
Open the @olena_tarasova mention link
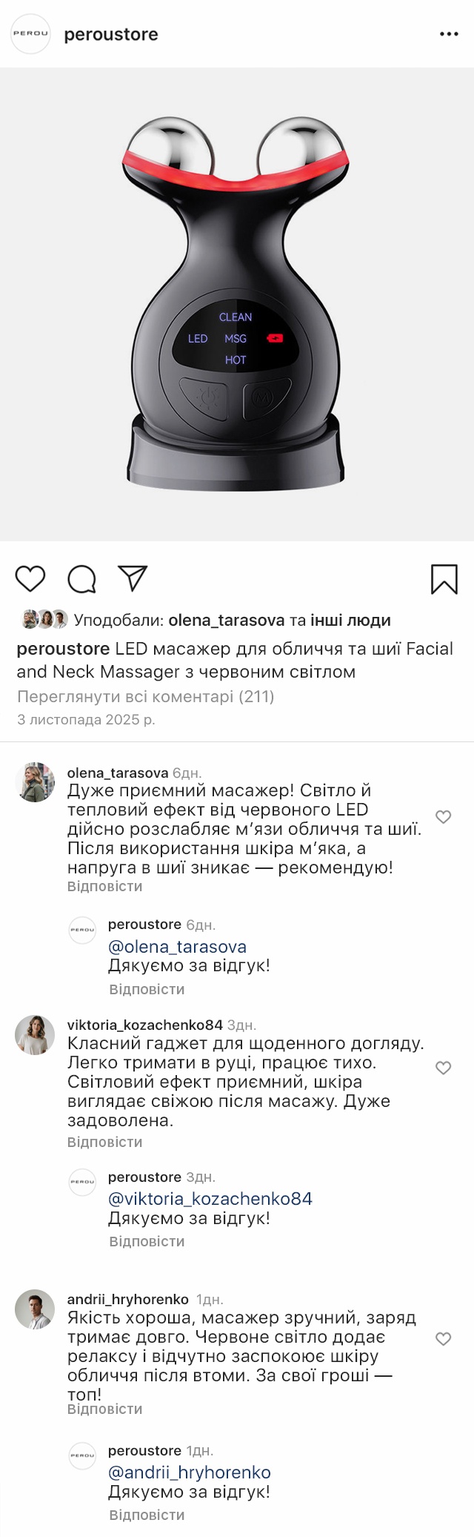[x=177, y=947]
